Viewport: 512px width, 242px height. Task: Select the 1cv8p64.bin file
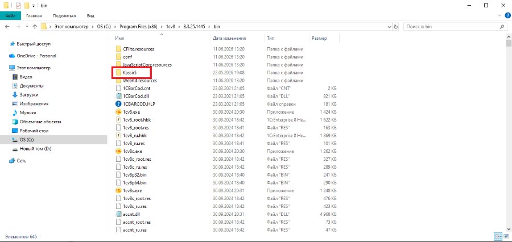coord(134,183)
